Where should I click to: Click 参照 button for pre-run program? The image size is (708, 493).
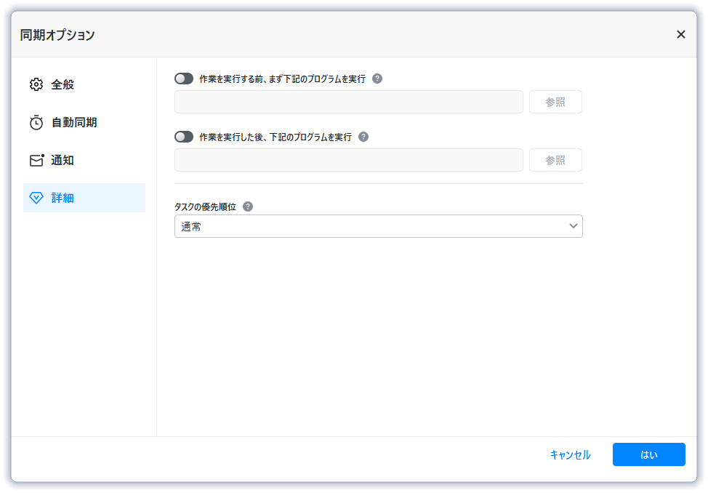[x=555, y=102]
